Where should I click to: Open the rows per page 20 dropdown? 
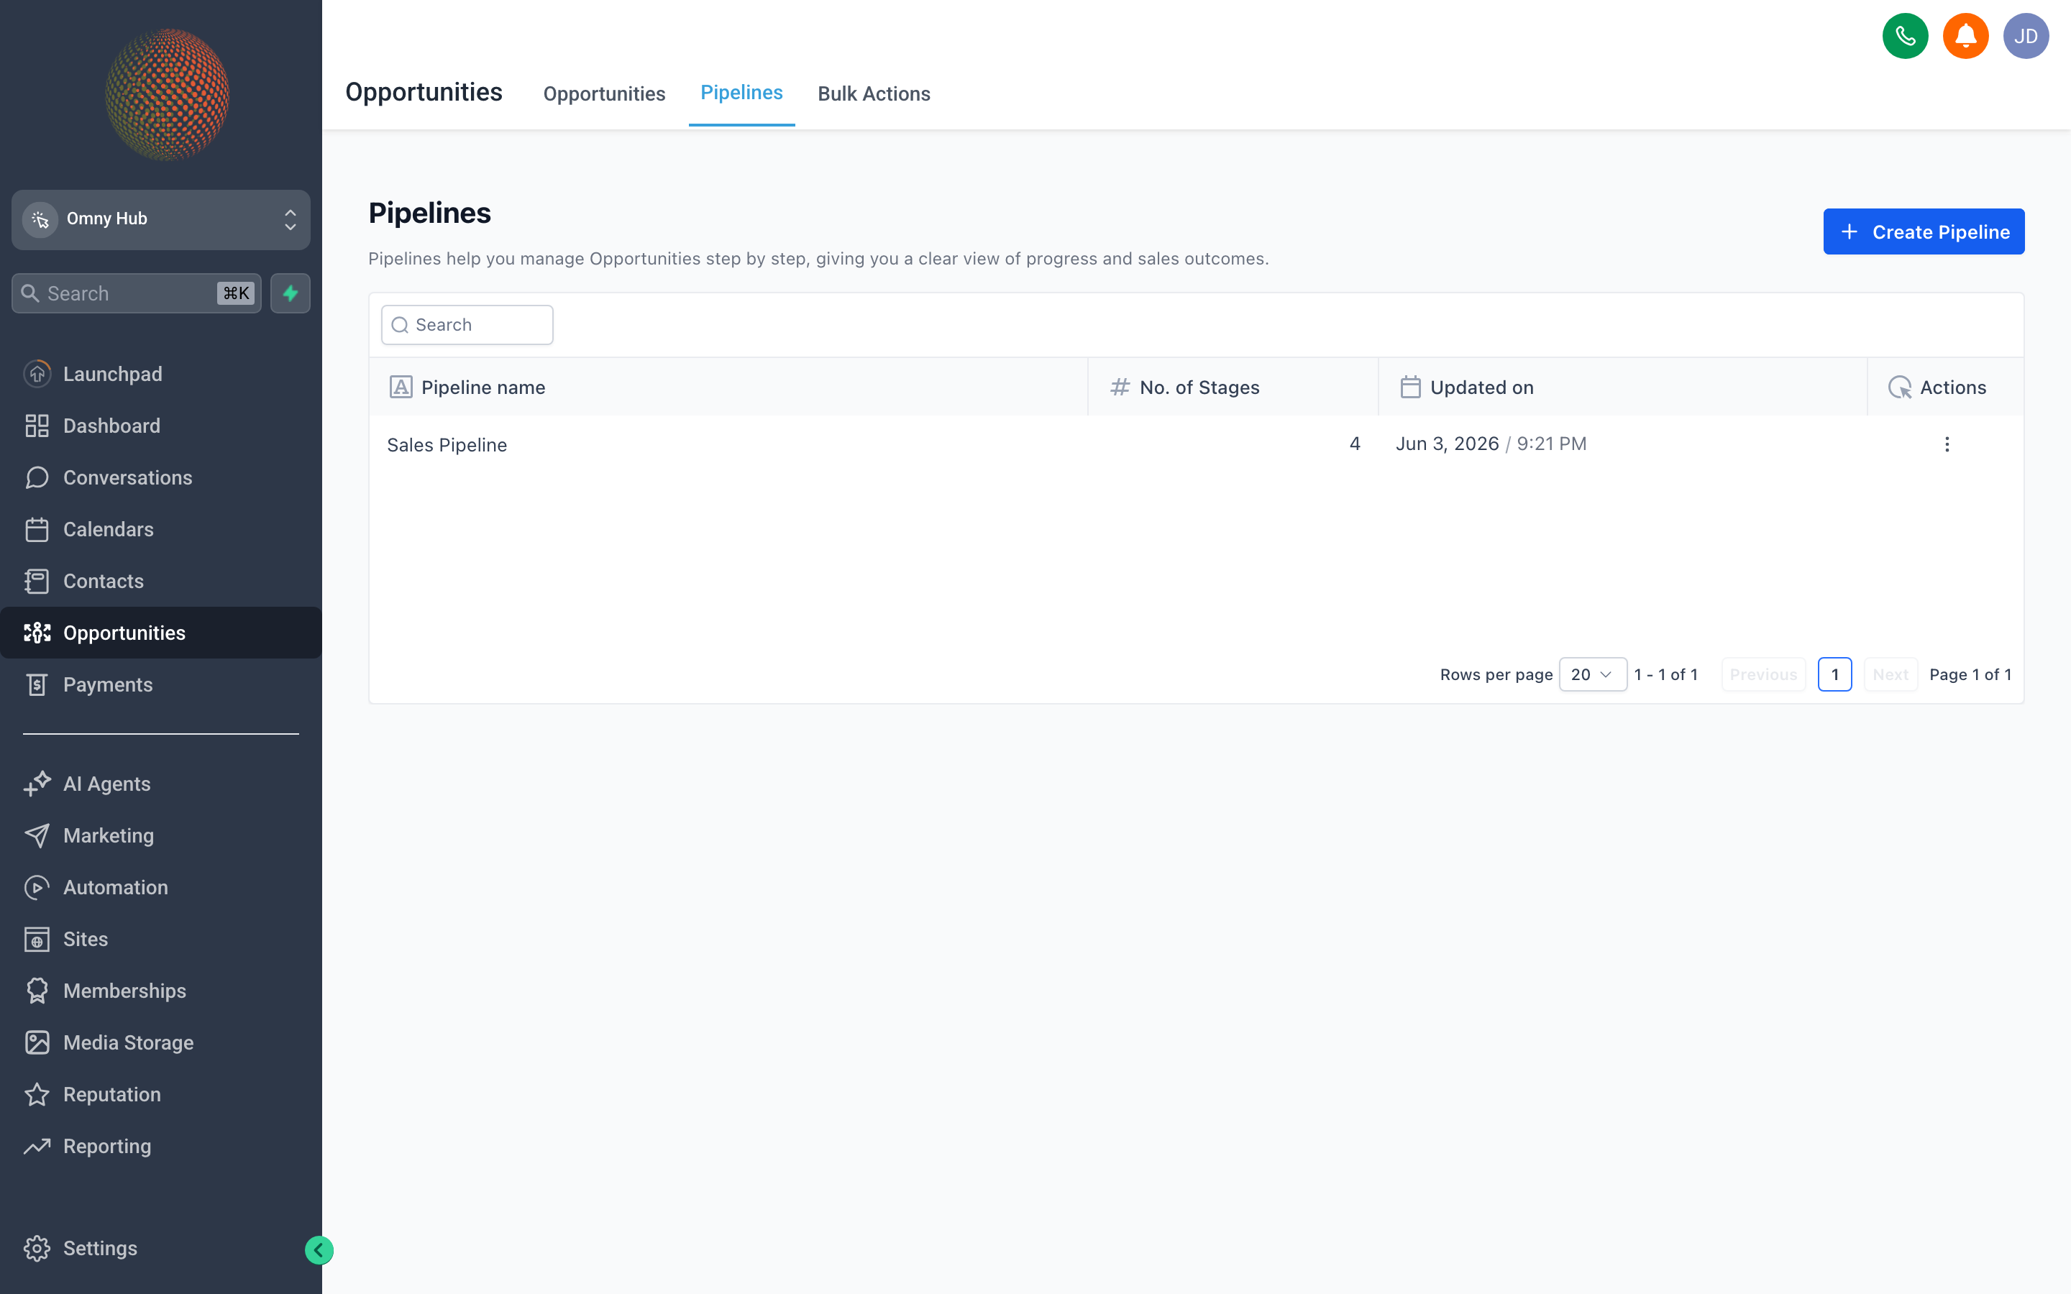click(1593, 674)
